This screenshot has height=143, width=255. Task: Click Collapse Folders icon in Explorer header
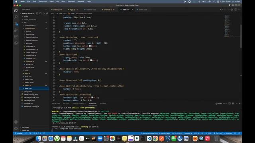point(47,14)
